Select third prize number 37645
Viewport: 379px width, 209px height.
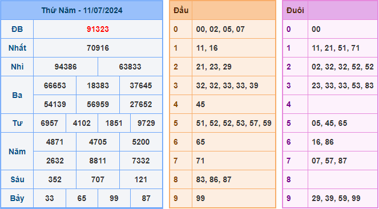coord(141,85)
